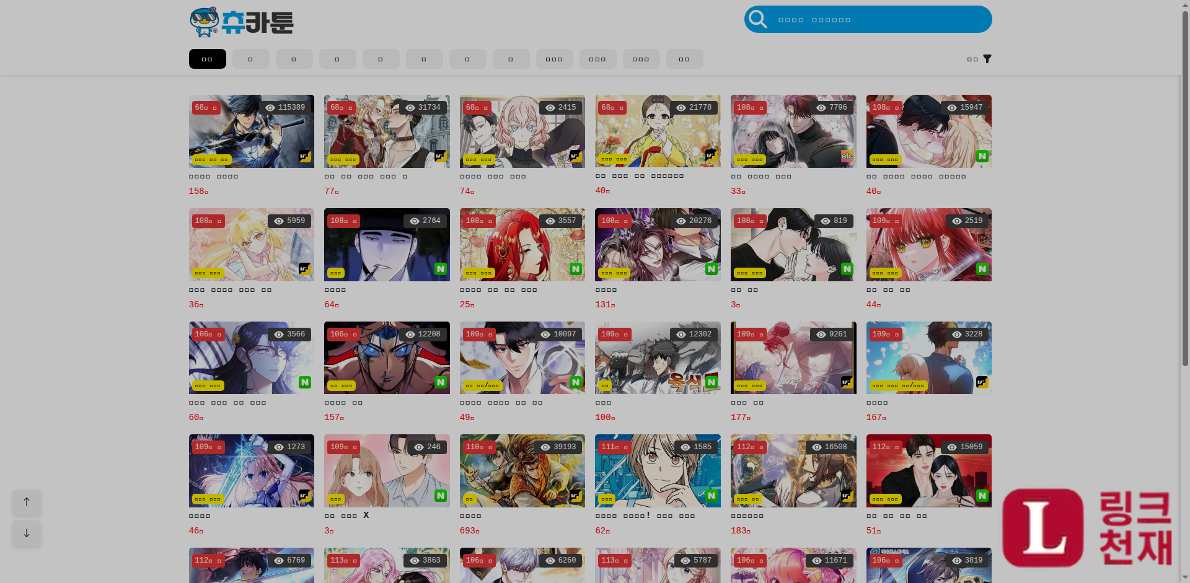Open the webtoon thumbnail with 12302 views
This screenshot has width=1190, height=583.
click(658, 357)
